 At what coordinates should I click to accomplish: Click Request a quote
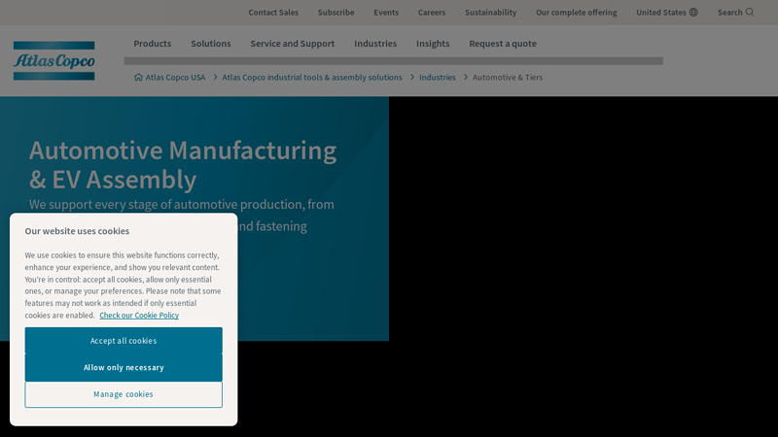(x=502, y=44)
